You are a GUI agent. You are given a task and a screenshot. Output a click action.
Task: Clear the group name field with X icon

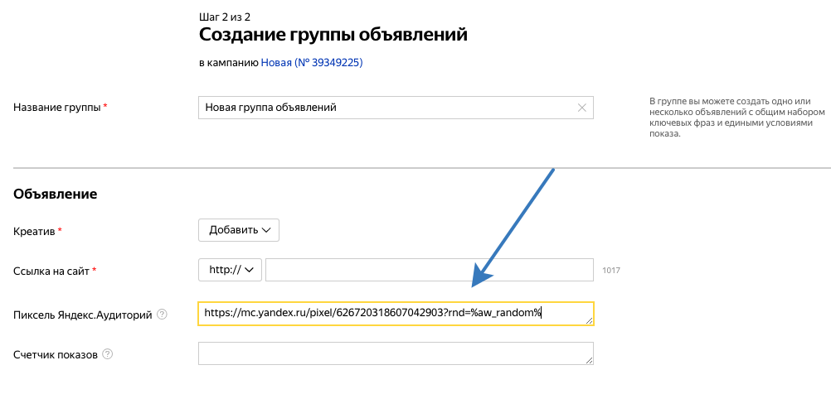[581, 108]
